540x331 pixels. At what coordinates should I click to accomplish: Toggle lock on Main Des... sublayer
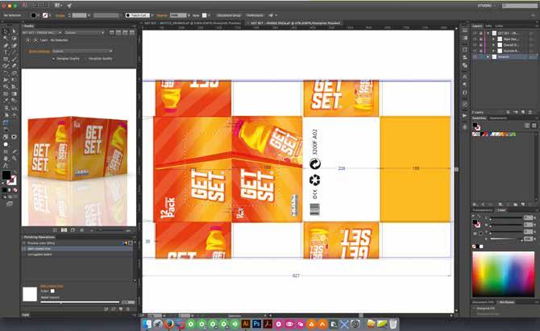pos(481,39)
